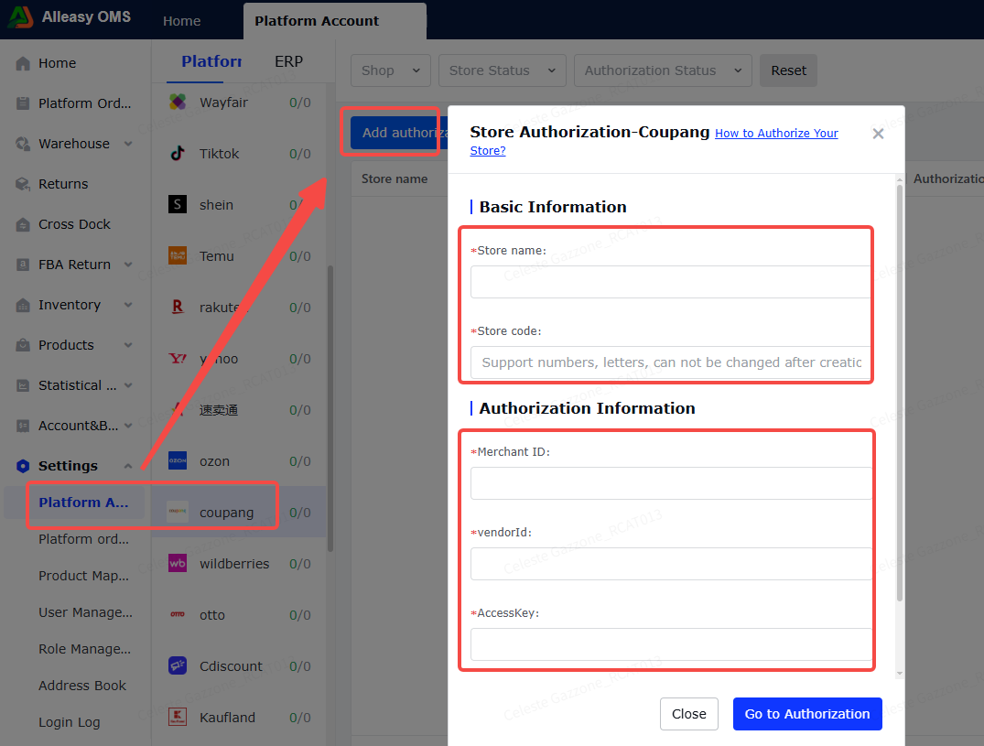This screenshot has width=984, height=746.
Task: Click the Inventory sidebar icon
Action: coord(23,305)
